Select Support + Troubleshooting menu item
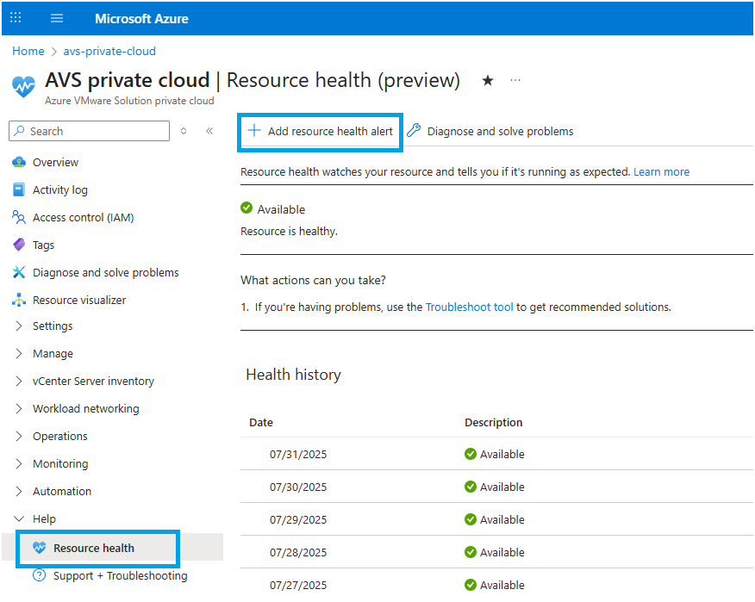The width and height of the screenshot is (755, 602). 120,575
